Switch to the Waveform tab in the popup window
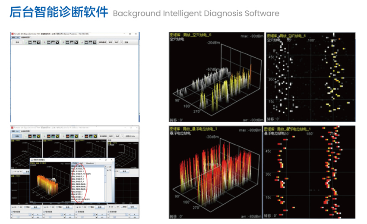Image resolution: width=367 pixels, height=224 pixels. tap(89, 163)
